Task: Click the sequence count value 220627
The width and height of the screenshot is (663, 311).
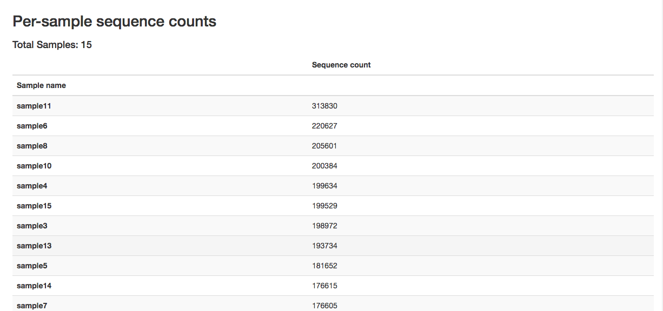Action: coord(324,126)
